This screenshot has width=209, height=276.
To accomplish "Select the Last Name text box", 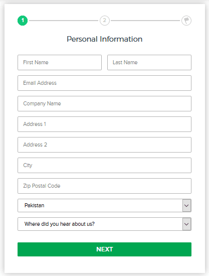I will coord(149,63).
